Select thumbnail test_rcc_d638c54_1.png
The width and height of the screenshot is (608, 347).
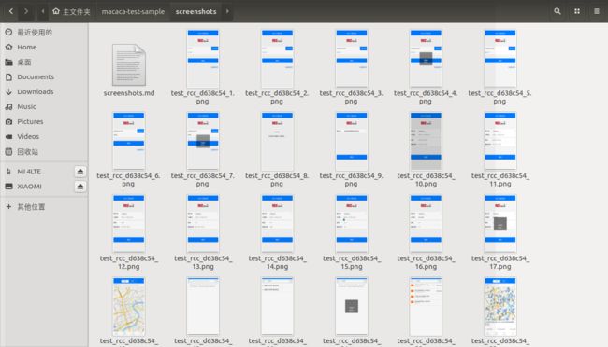tap(203, 59)
